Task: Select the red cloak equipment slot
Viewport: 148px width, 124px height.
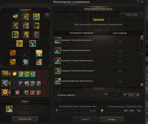Action: [15, 34]
